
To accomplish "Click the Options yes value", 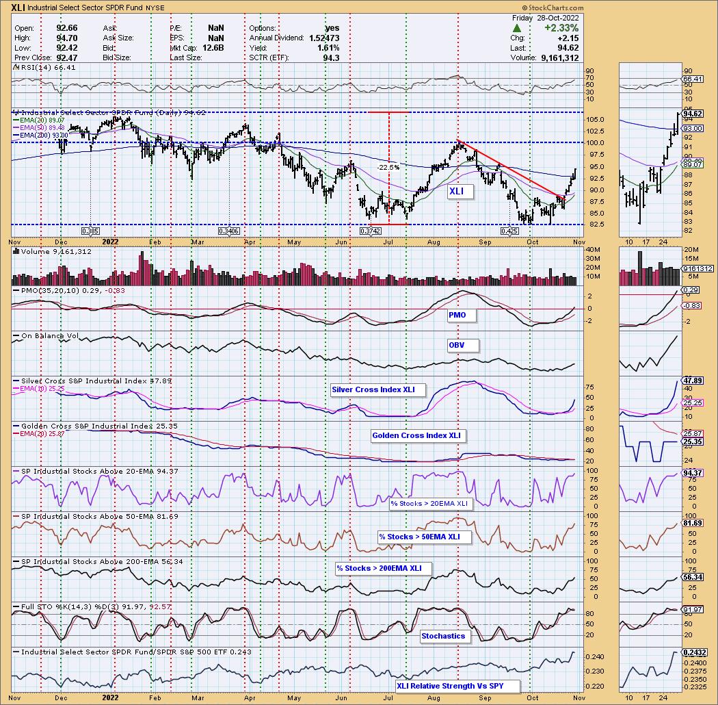I will pyautogui.click(x=332, y=28).
